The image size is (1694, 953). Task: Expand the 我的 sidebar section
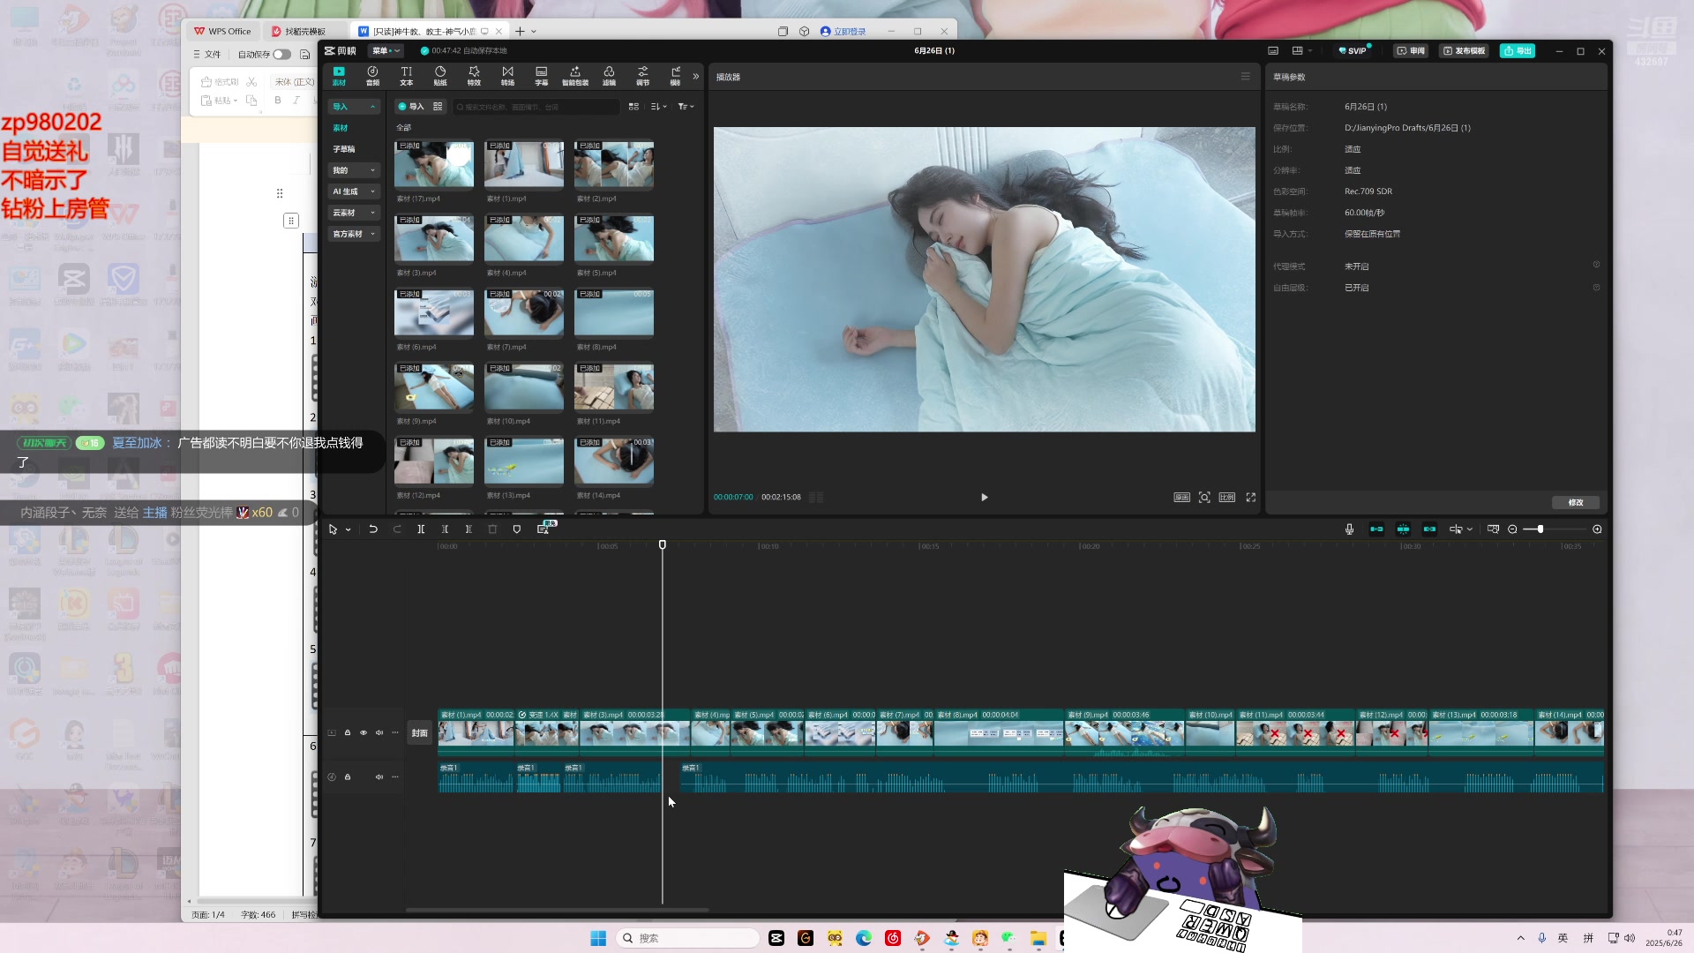pos(354,170)
